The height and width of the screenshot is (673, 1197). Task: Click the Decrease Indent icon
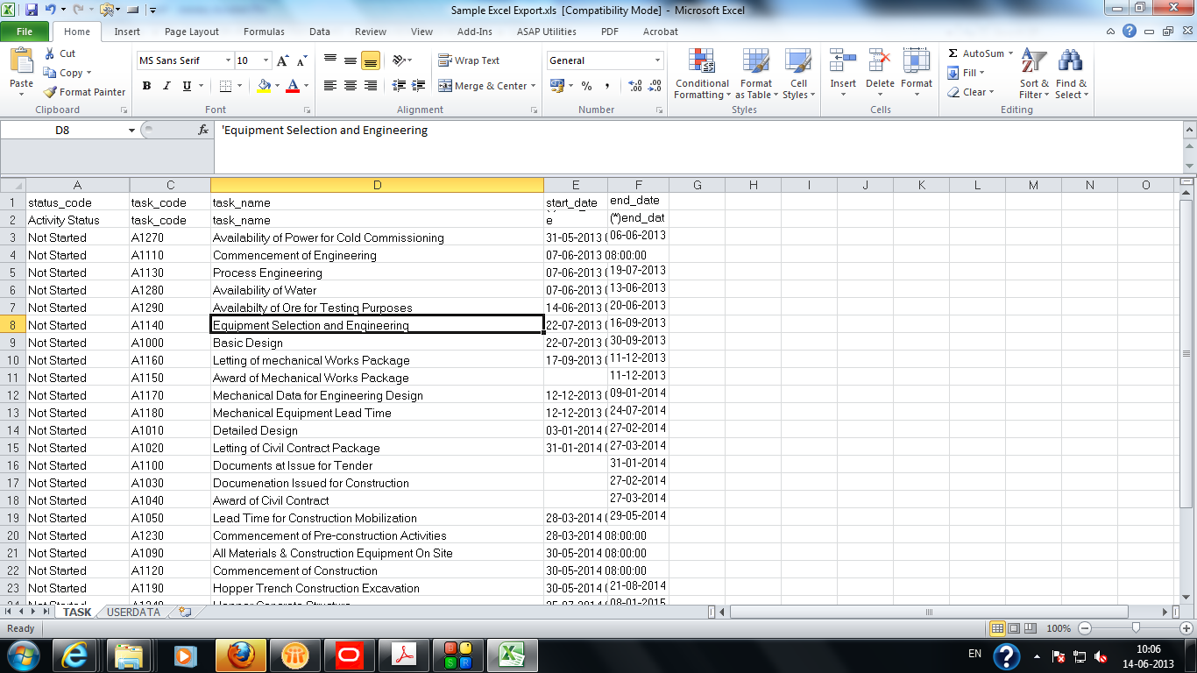point(400,86)
